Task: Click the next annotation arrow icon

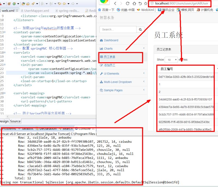Action: pyautogui.click(x=42, y=4)
